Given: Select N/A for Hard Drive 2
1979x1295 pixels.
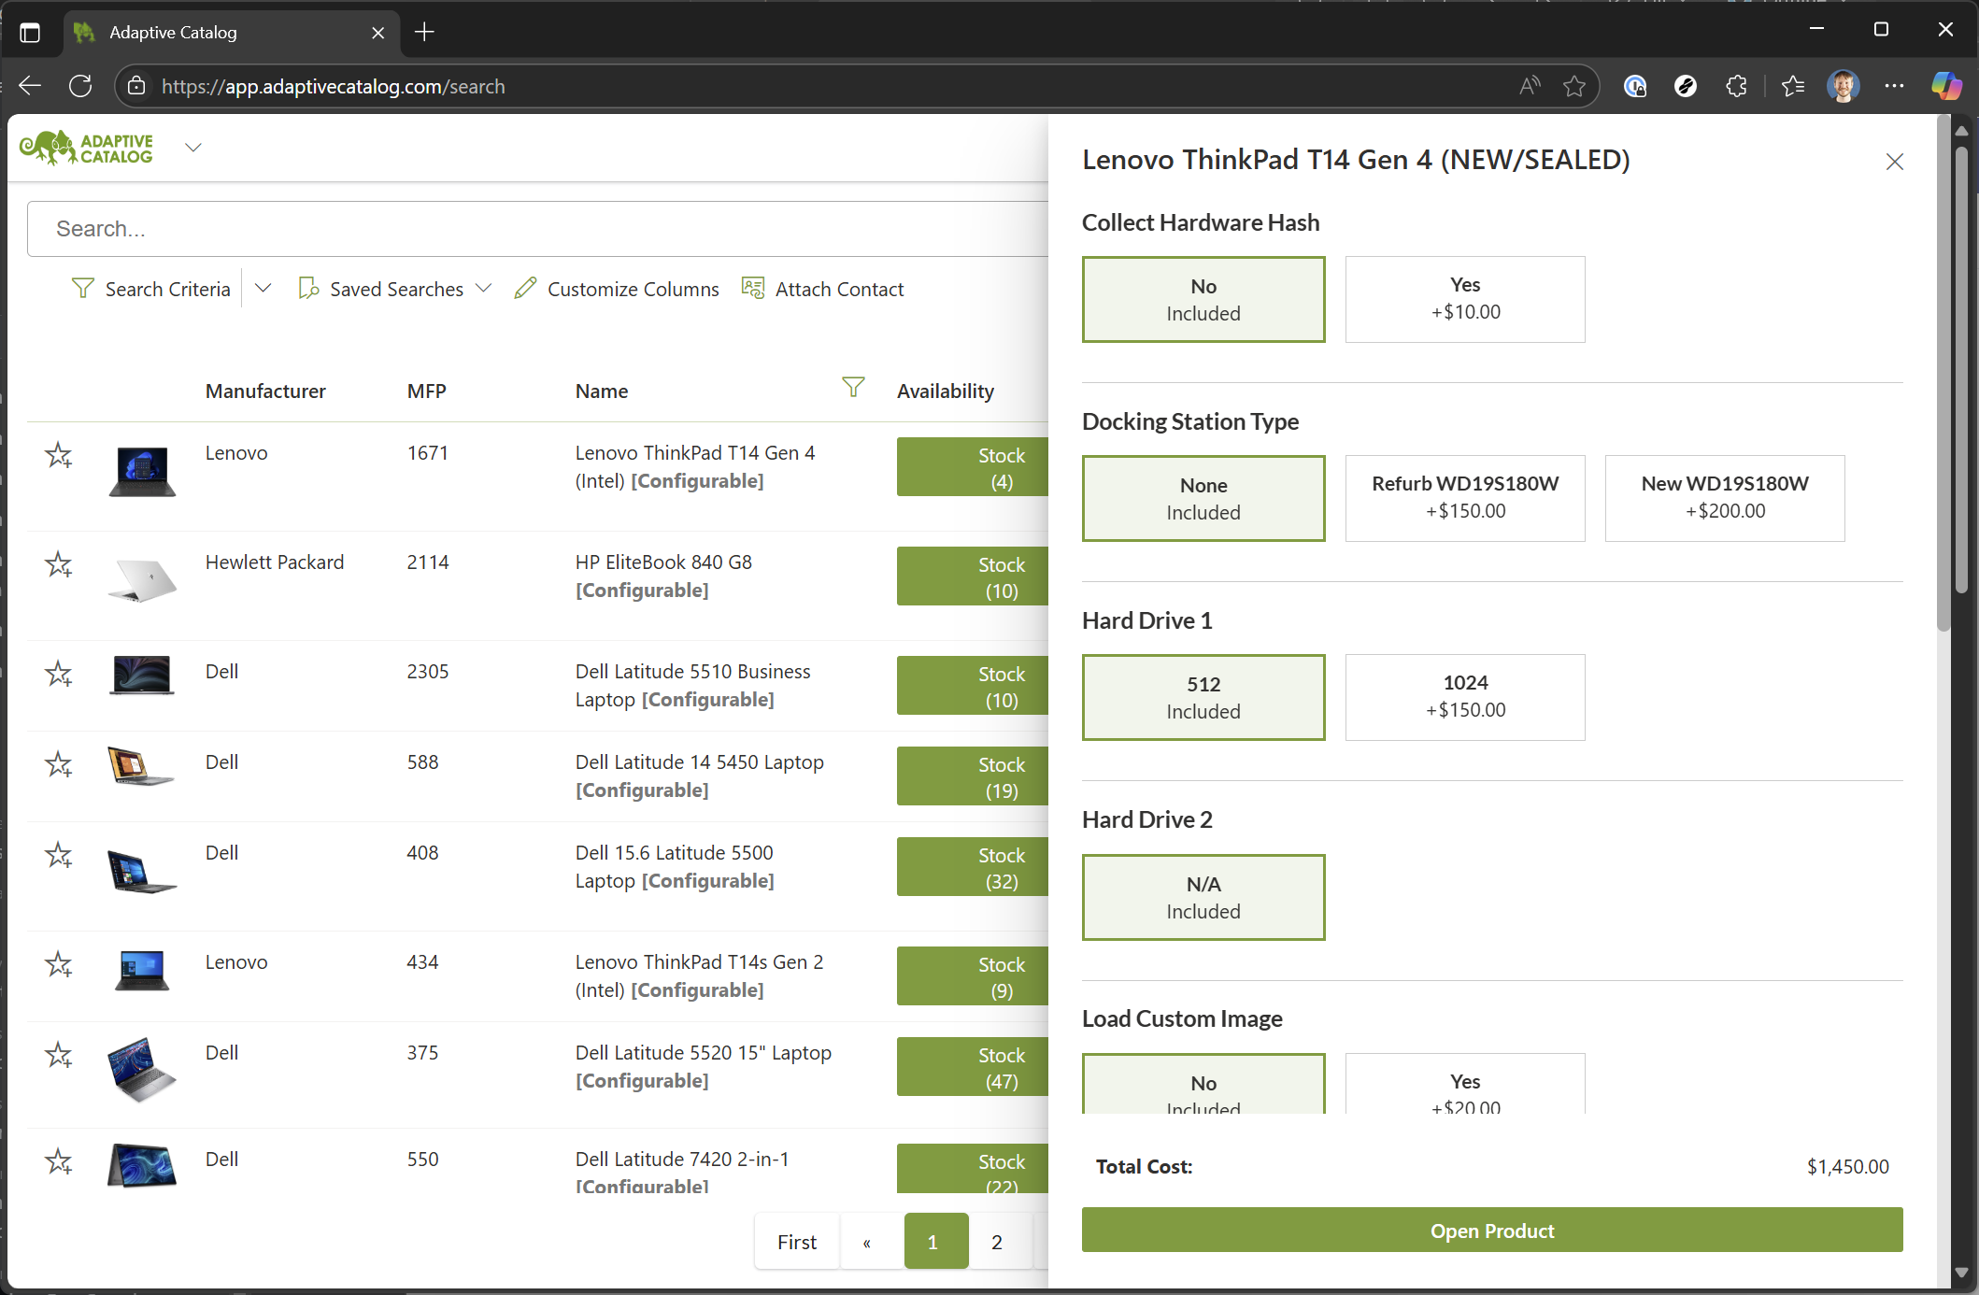Looking at the screenshot, I should (1203, 897).
